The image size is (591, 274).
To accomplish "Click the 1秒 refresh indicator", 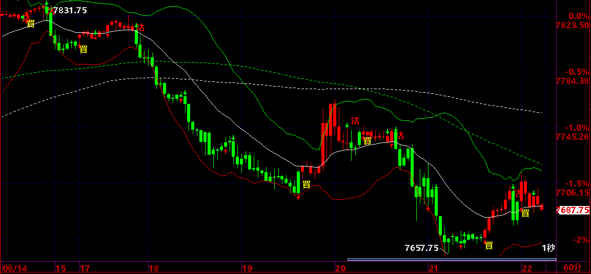I will coord(548,248).
